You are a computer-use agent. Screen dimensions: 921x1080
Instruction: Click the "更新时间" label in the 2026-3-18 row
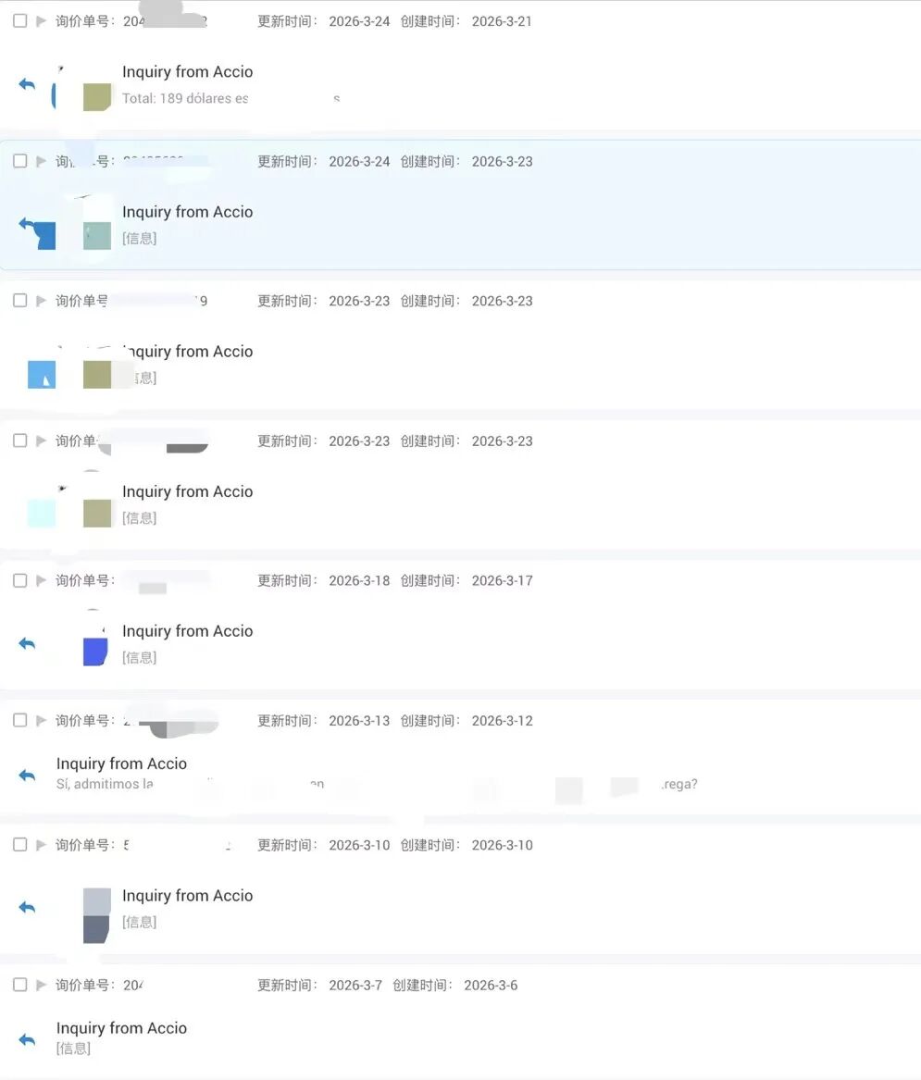click(285, 580)
